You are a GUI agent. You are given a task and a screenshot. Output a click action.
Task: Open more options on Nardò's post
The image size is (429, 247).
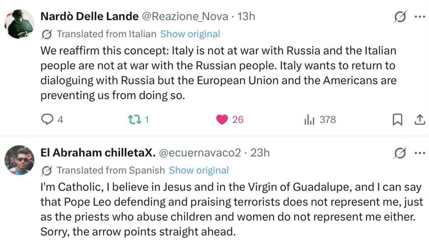419,17
